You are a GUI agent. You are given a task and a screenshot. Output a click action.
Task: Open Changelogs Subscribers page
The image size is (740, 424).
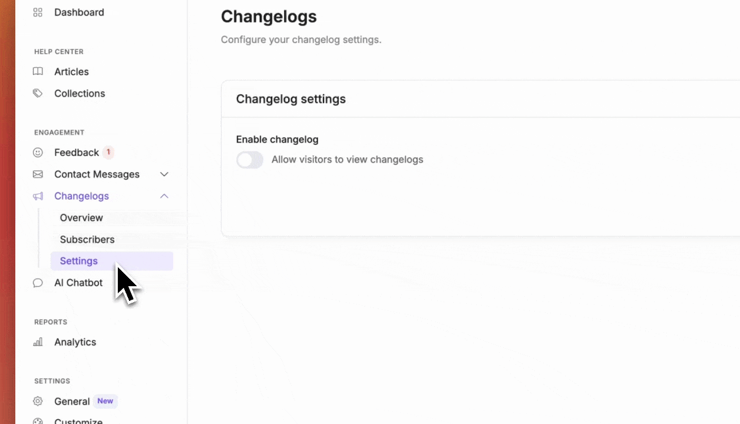pos(87,240)
